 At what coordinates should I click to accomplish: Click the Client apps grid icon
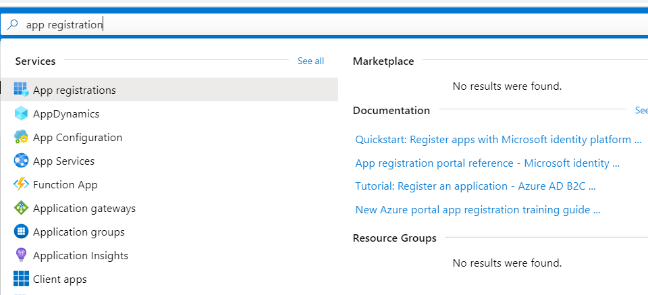pyautogui.click(x=21, y=279)
